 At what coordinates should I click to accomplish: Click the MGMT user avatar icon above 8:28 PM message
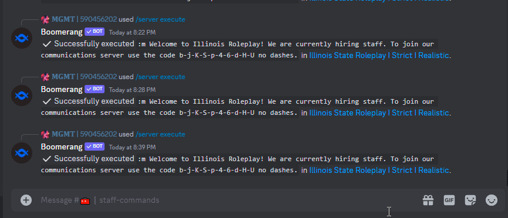(45, 77)
